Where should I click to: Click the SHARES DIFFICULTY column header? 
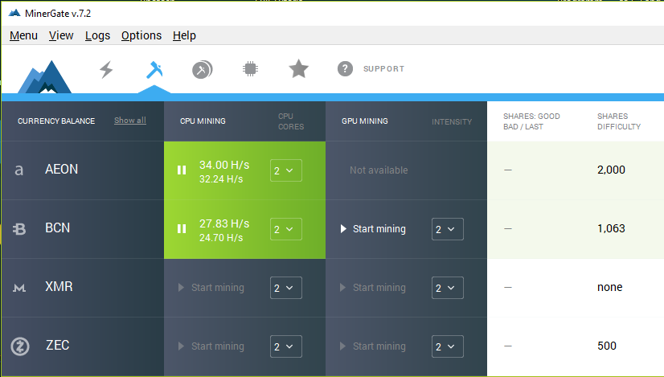tap(619, 121)
